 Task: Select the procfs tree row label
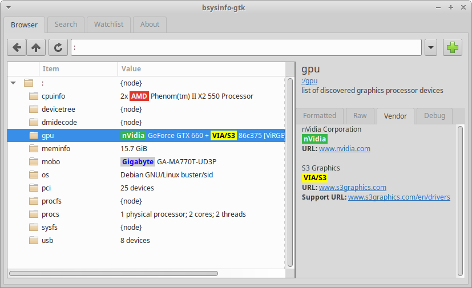51,201
